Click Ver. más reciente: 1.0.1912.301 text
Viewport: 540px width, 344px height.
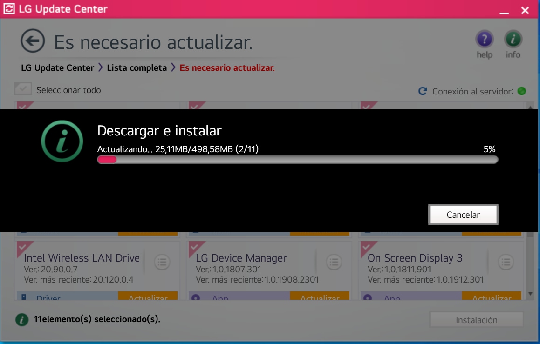click(426, 280)
